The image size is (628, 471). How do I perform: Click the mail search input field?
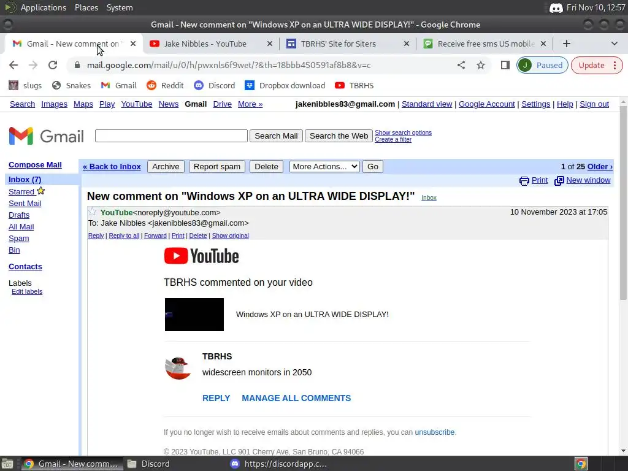pyautogui.click(x=171, y=136)
